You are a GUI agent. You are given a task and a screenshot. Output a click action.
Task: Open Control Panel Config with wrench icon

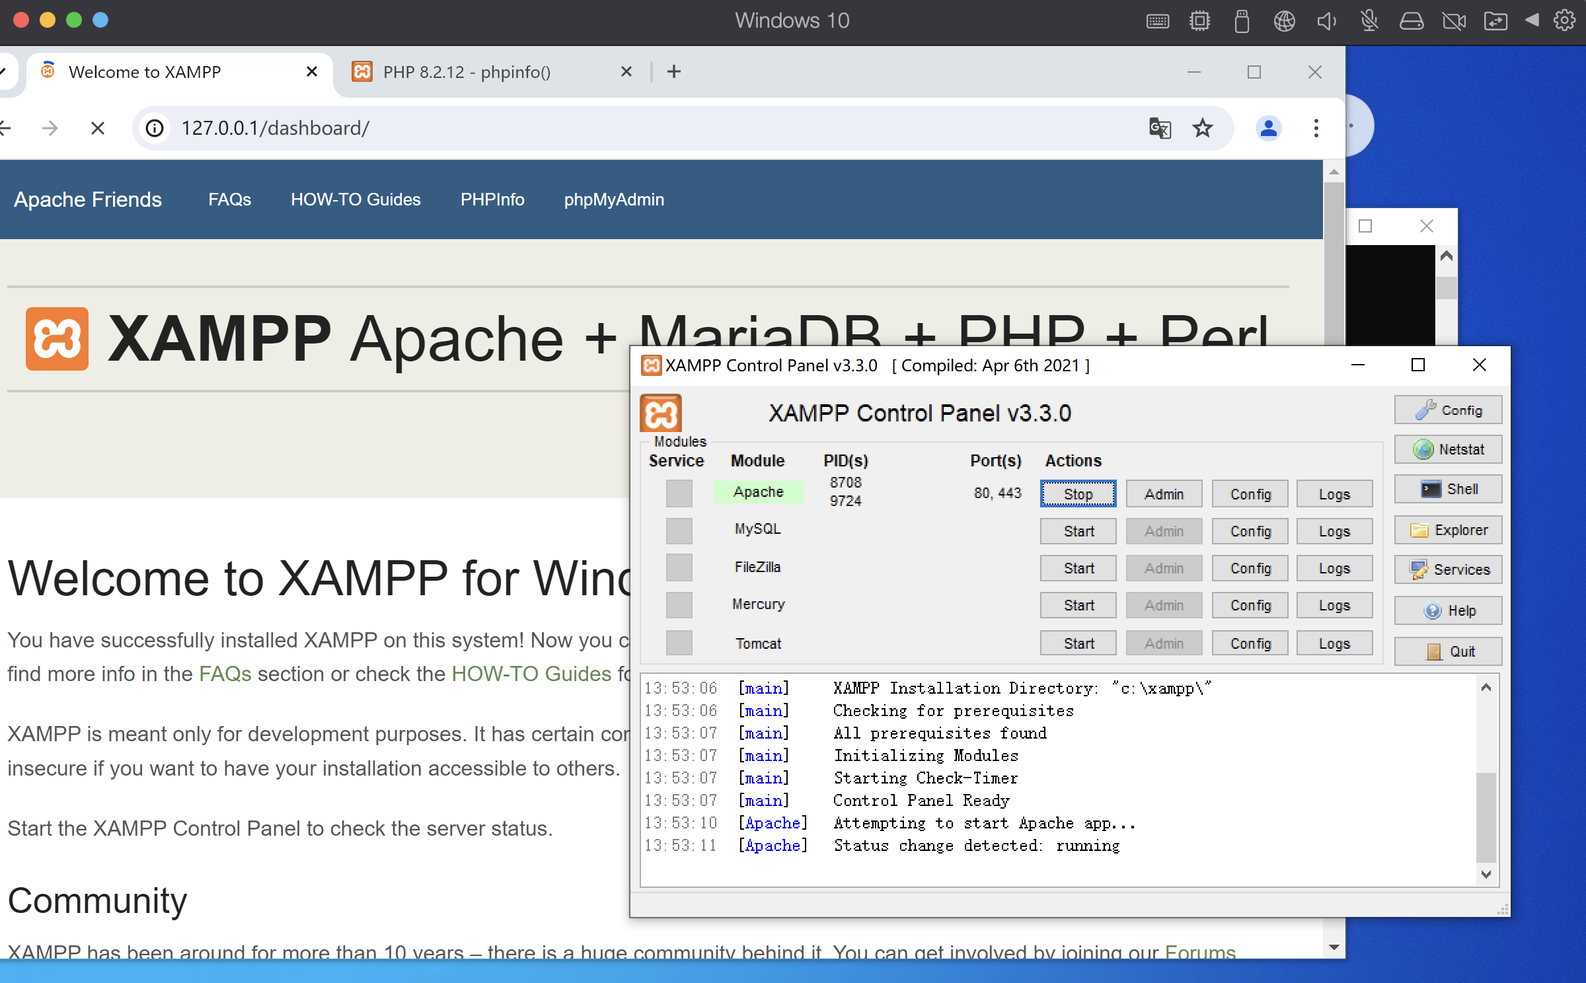click(1448, 410)
